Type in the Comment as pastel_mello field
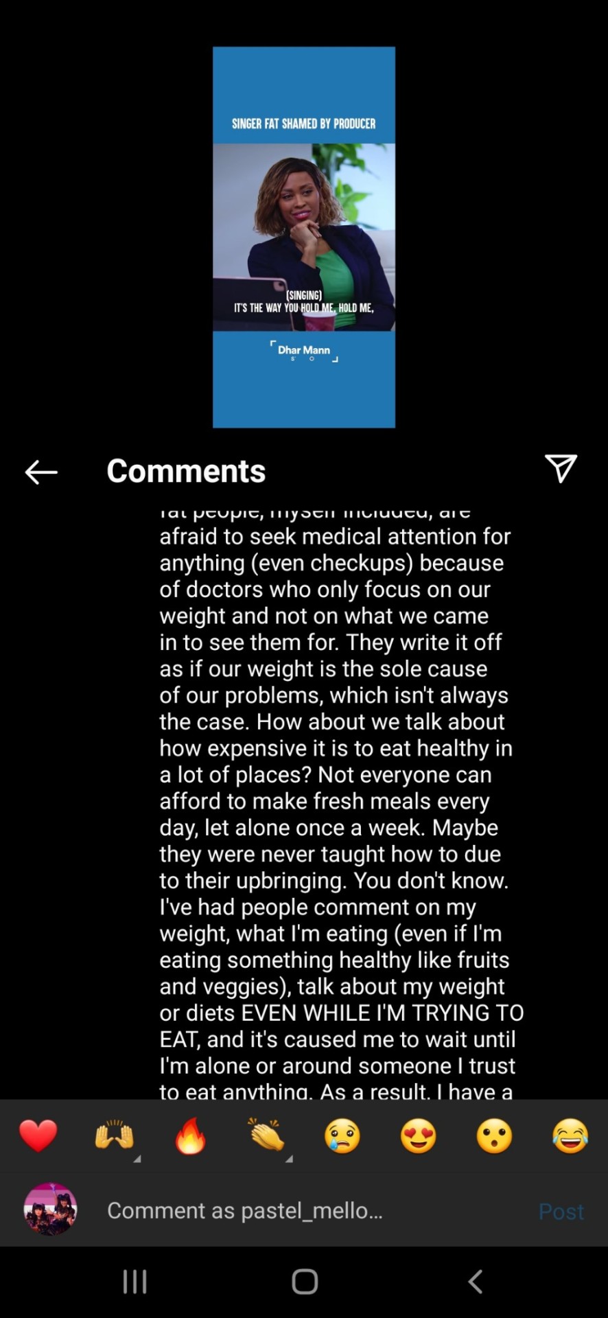608x1318 pixels. click(309, 1211)
